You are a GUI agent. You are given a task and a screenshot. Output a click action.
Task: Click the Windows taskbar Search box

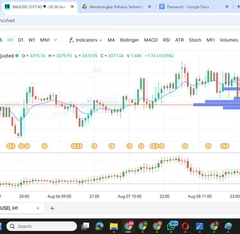coord(42,226)
